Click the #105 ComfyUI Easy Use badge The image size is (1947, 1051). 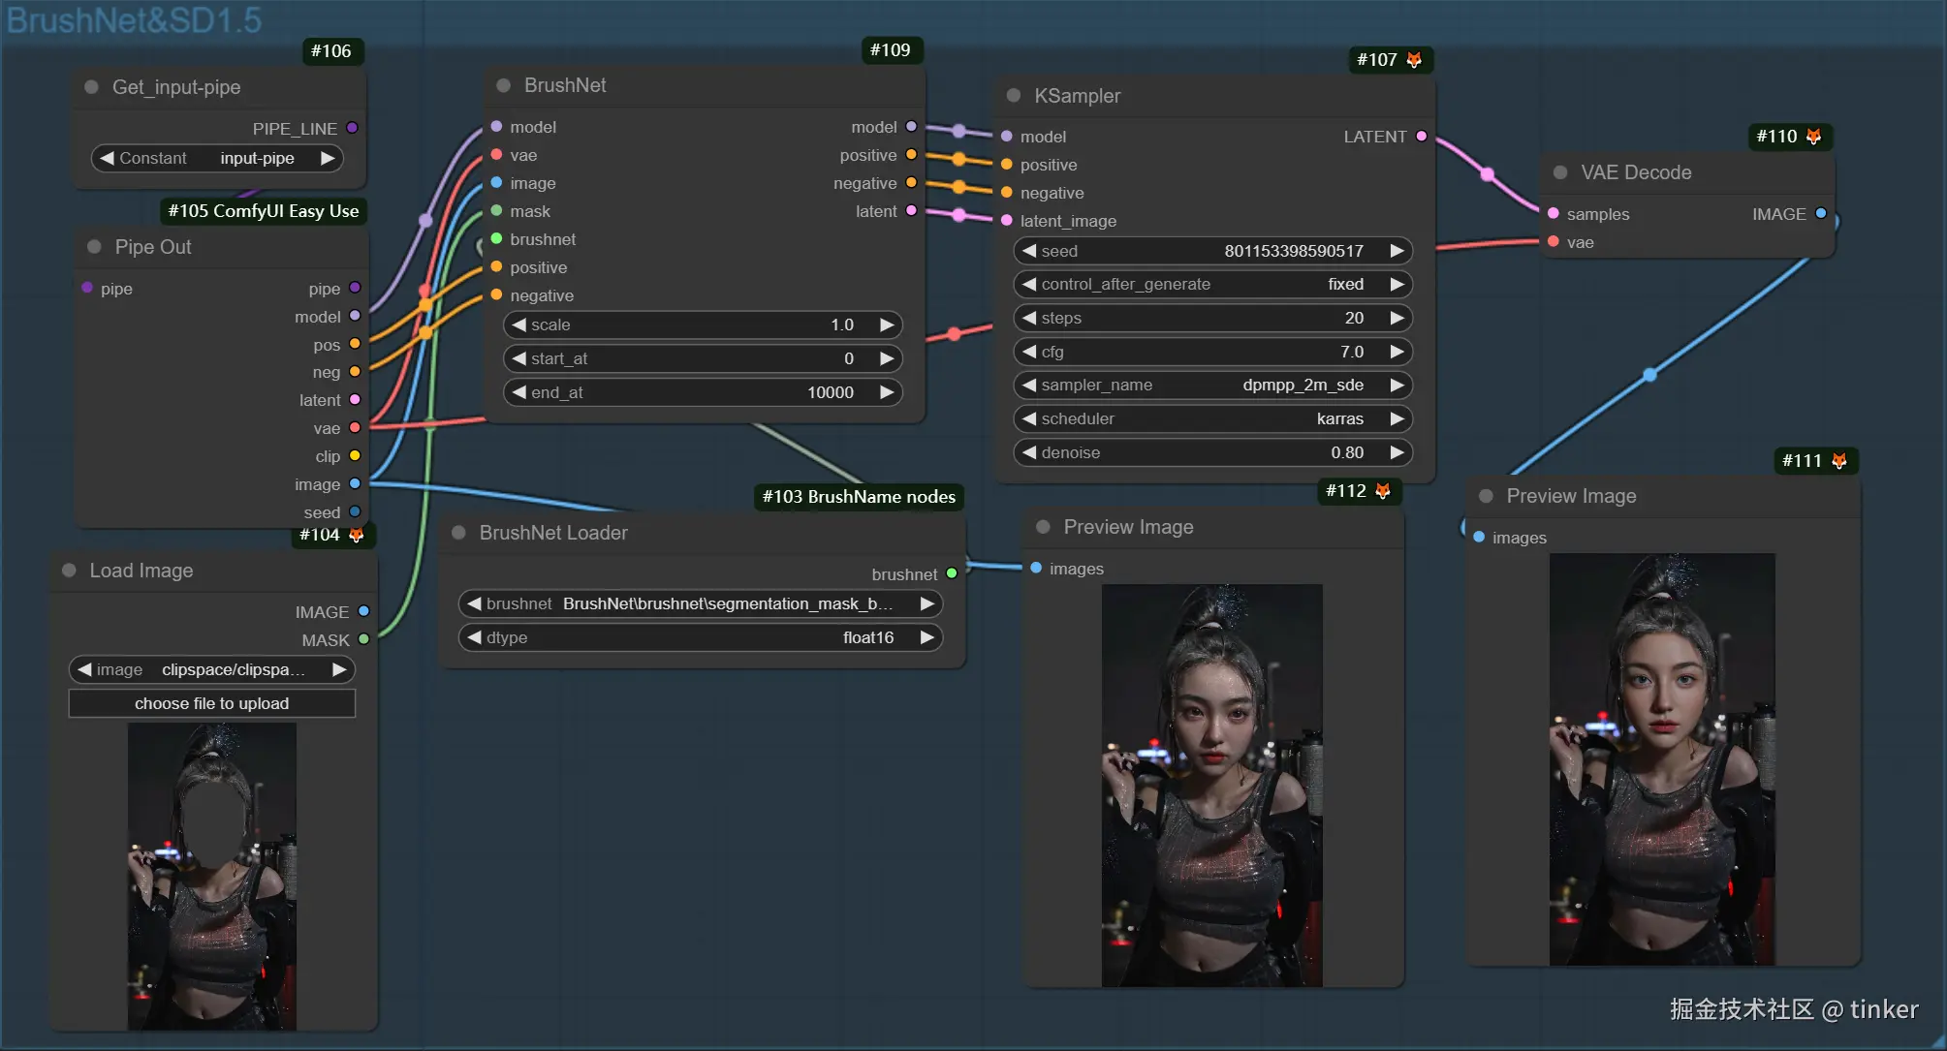[263, 211]
